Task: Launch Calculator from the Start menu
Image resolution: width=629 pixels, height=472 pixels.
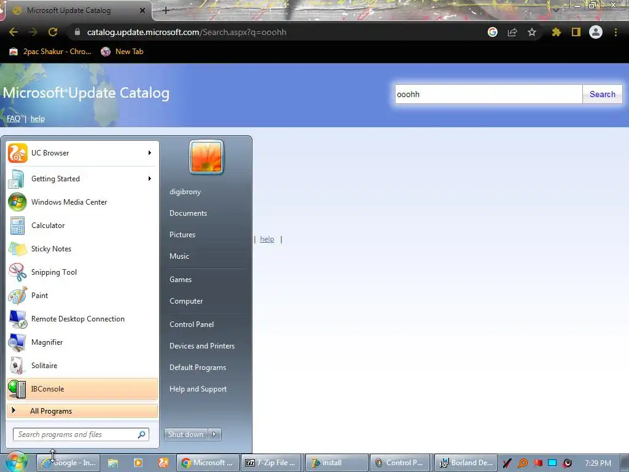Action: [82, 225]
